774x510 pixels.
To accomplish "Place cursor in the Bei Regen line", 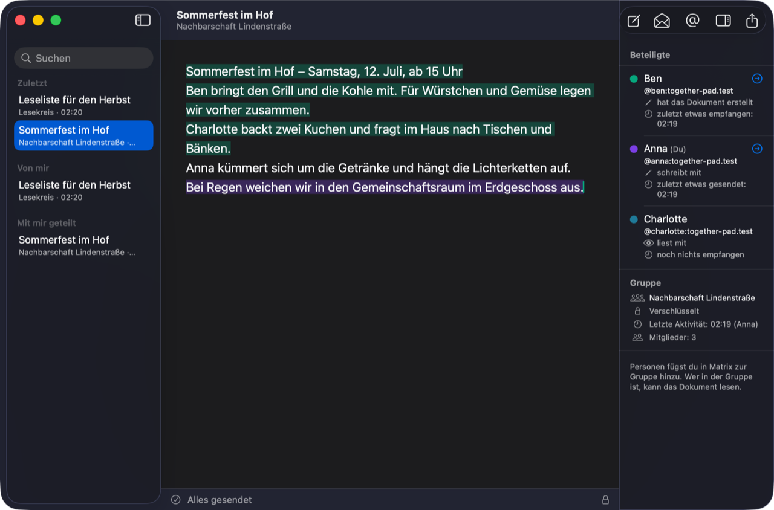I will 384,187.
